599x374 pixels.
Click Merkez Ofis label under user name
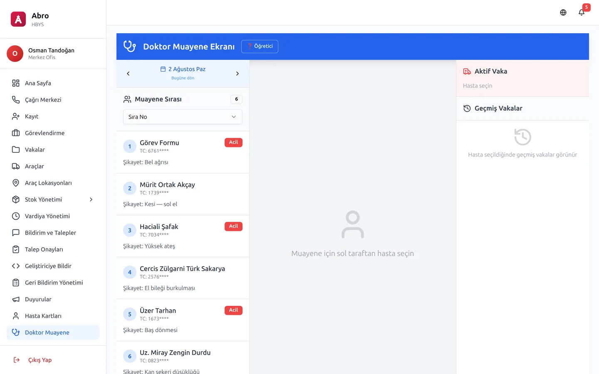(42, 57)
